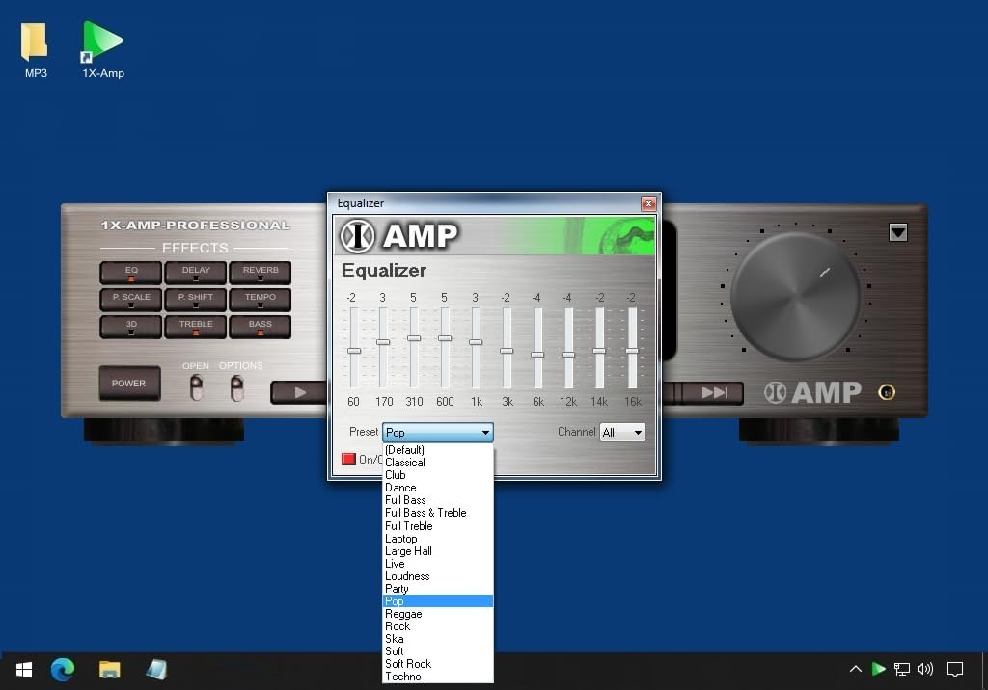Open File Explorer from the taskbar
Viewport: 988px width, 690px height.
click(x=109, y=669)
